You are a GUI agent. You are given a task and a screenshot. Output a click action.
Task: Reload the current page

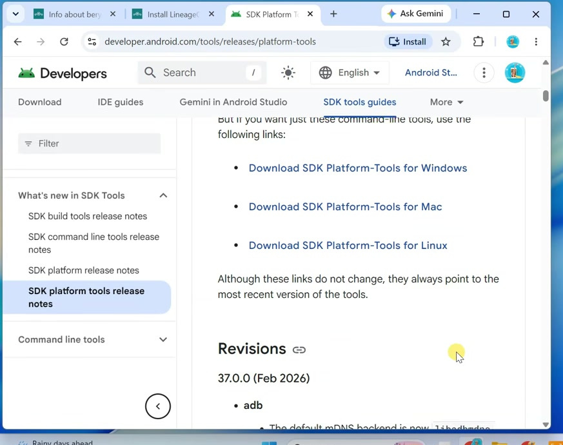coord(64,42)
